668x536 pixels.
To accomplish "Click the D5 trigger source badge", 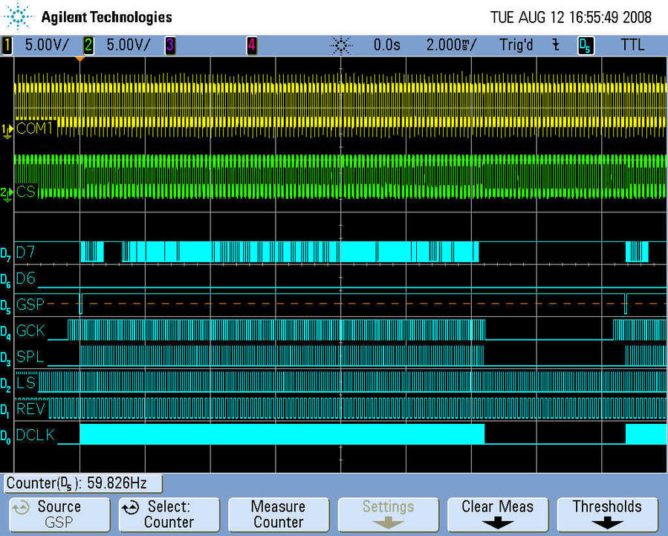I will click(586, 45).
